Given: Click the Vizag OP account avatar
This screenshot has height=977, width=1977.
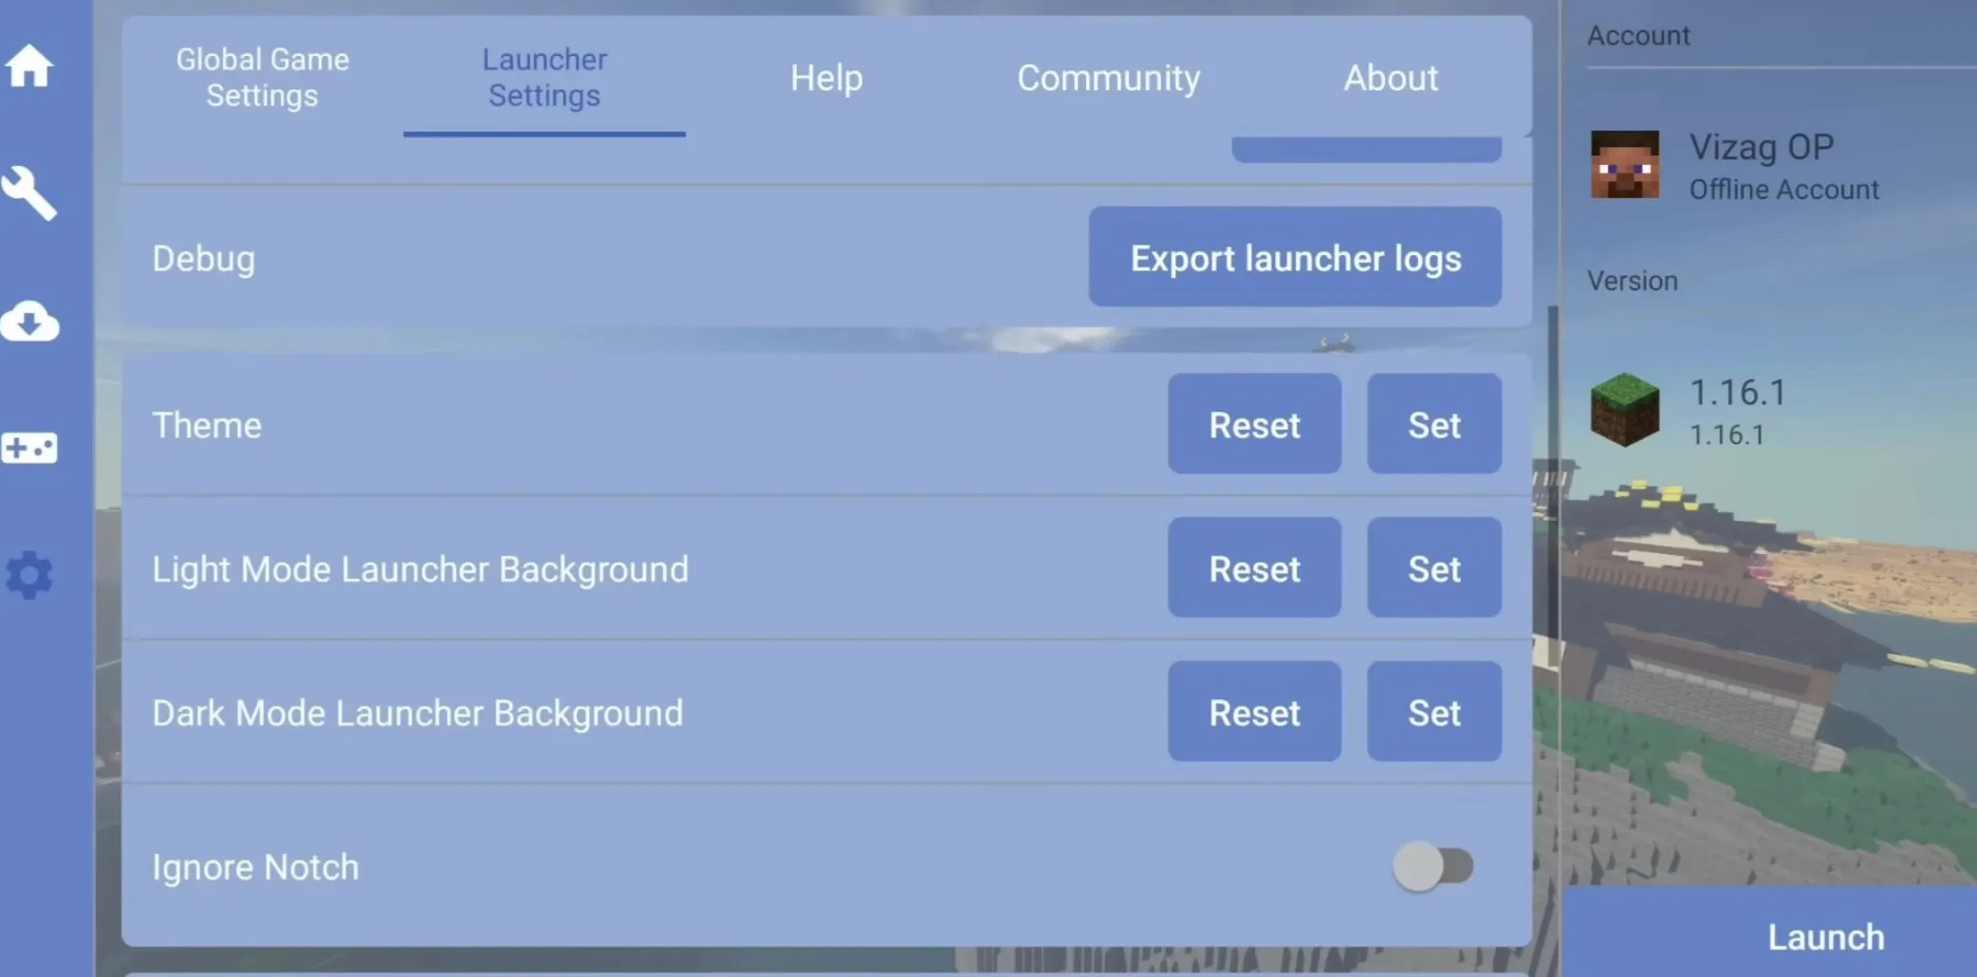Looking at the screenshot, I should point(1625,165).
